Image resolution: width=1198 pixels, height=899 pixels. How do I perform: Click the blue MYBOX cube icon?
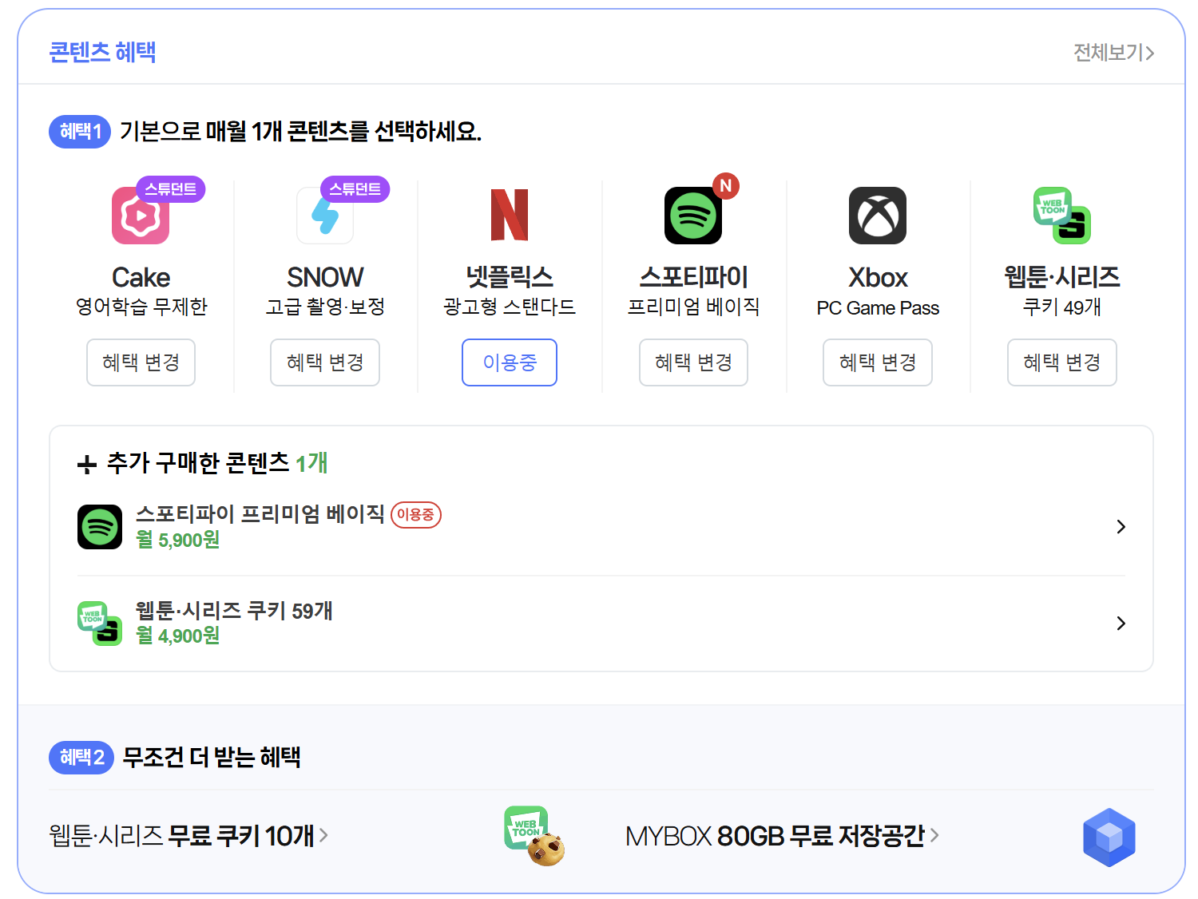(x=1109, y=837)
